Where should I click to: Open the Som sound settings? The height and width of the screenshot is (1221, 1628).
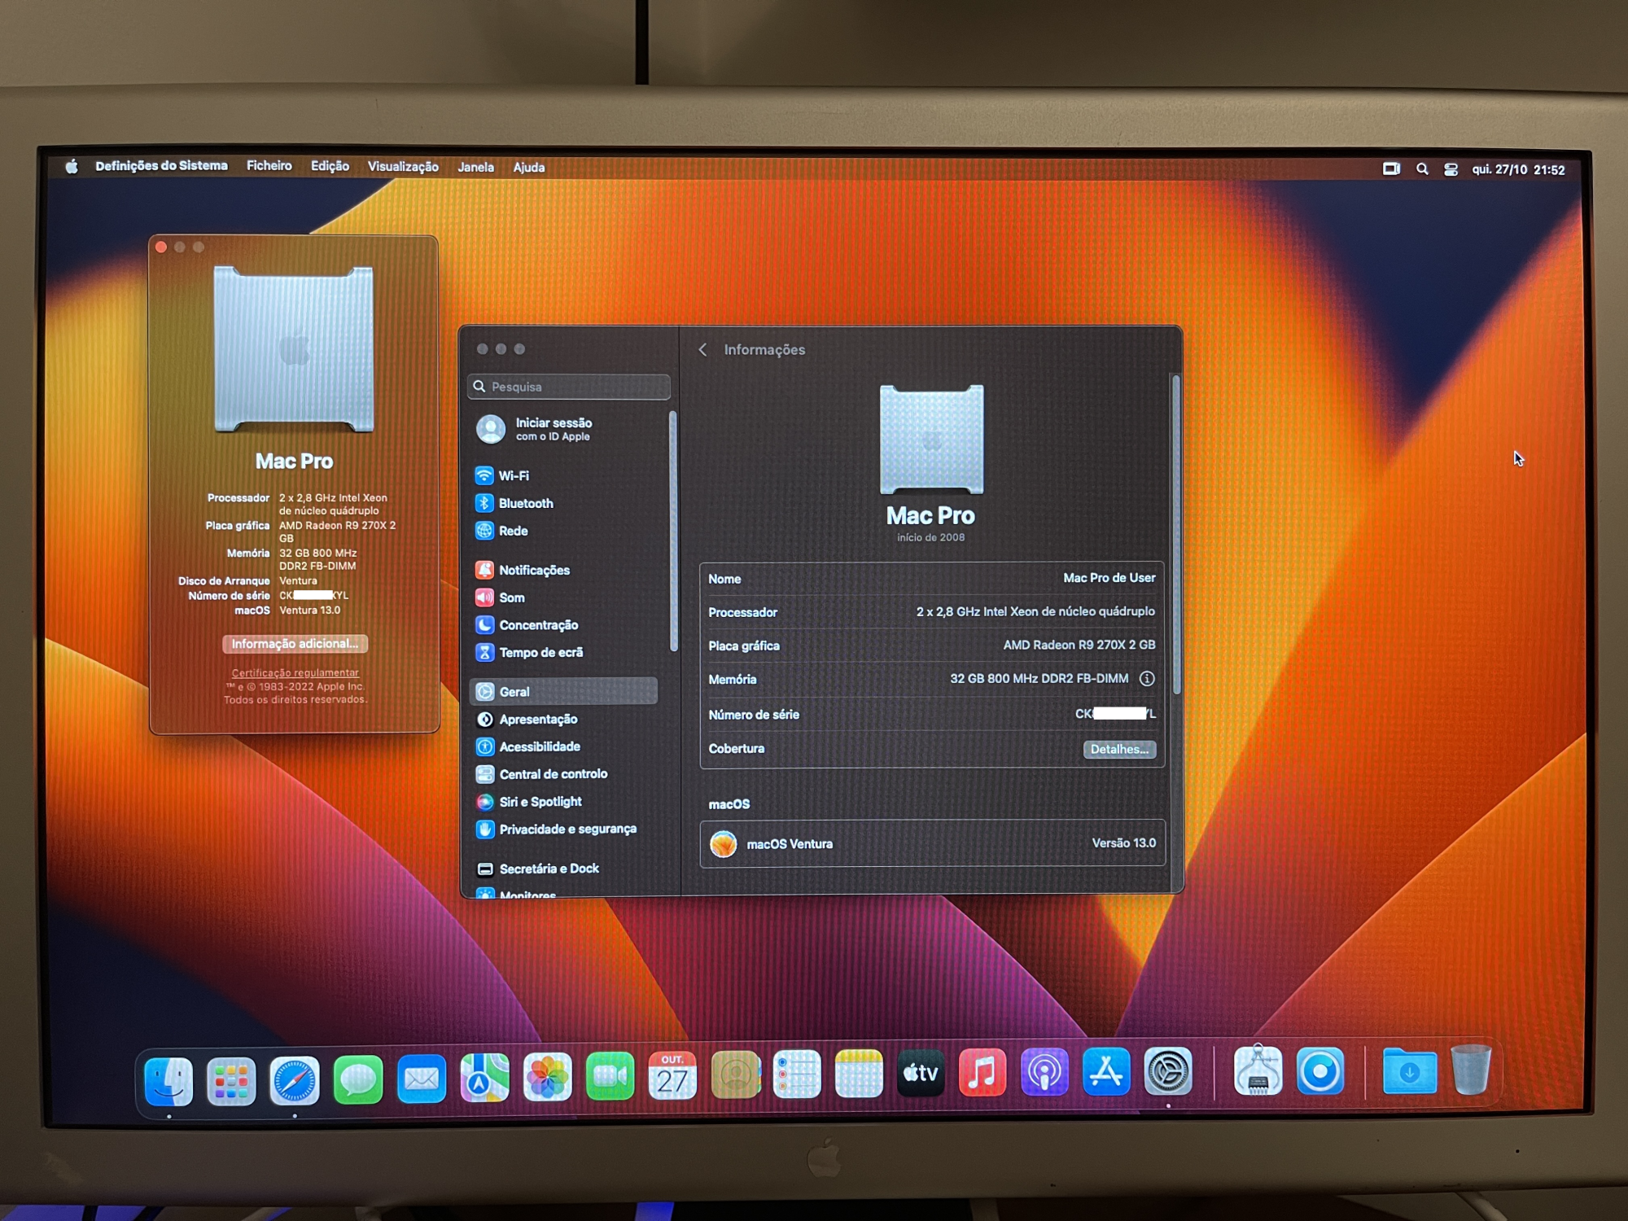click(511, 597)
